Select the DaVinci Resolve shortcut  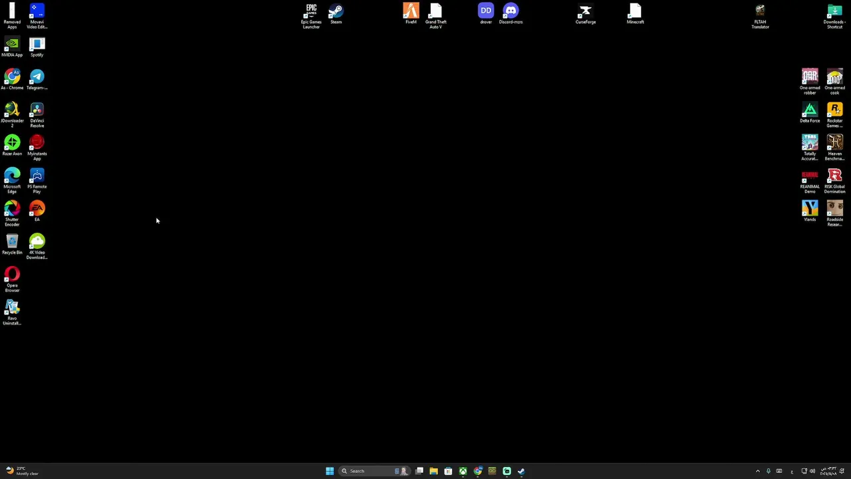point(37,114)
